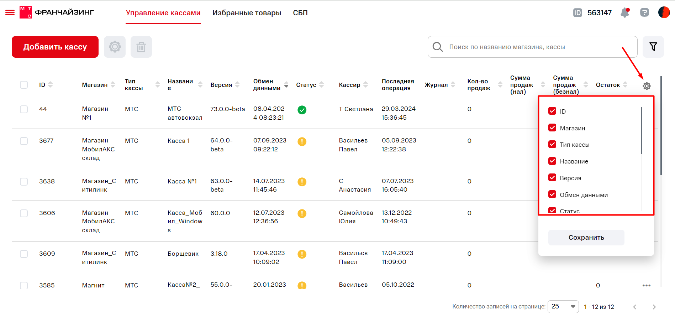The image size is (675, 317).
Task: Sort table by ID column
Action: (50, 84)
